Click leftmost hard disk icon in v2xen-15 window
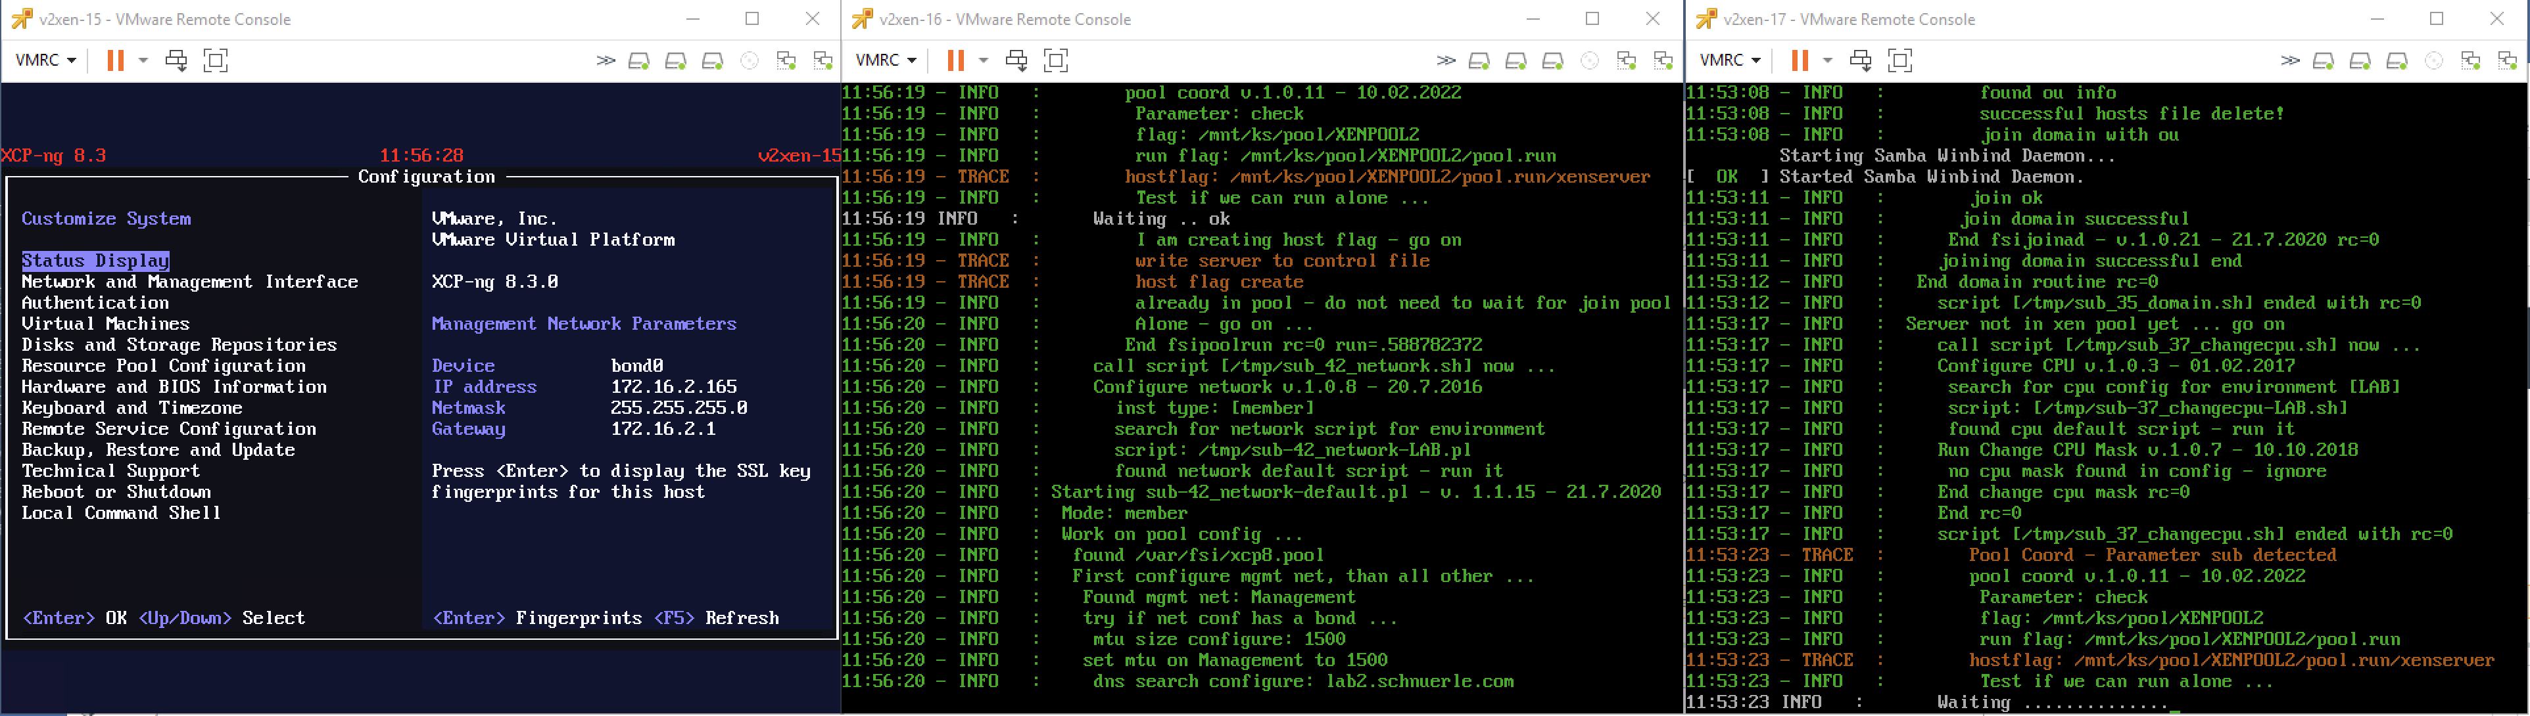 pos(638,61)
